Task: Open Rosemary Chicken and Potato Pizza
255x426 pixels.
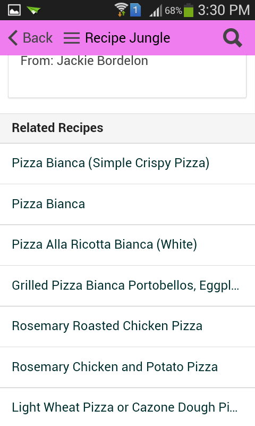Action: coord(127,367)
